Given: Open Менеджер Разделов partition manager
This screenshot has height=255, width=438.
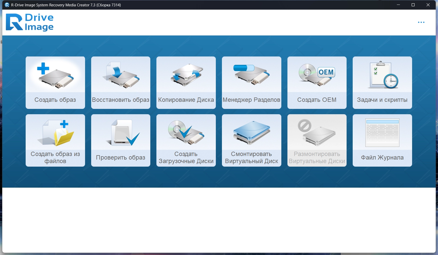Looking at the screenshot, I should point(252,83).
